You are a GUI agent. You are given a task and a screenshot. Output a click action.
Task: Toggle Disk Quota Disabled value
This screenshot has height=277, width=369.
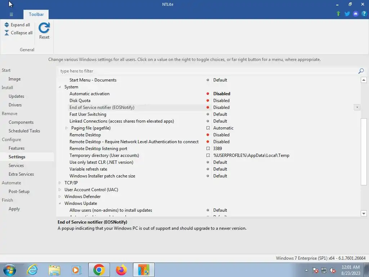(x=221, y=100)
